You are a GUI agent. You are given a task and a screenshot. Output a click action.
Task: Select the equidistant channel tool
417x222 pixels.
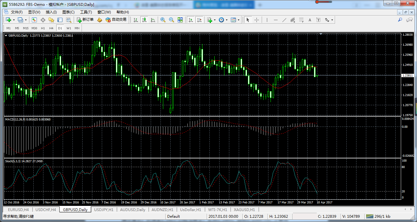coord(293,20)
